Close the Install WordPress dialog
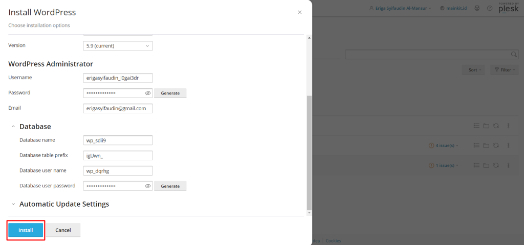 coord(300,12)
